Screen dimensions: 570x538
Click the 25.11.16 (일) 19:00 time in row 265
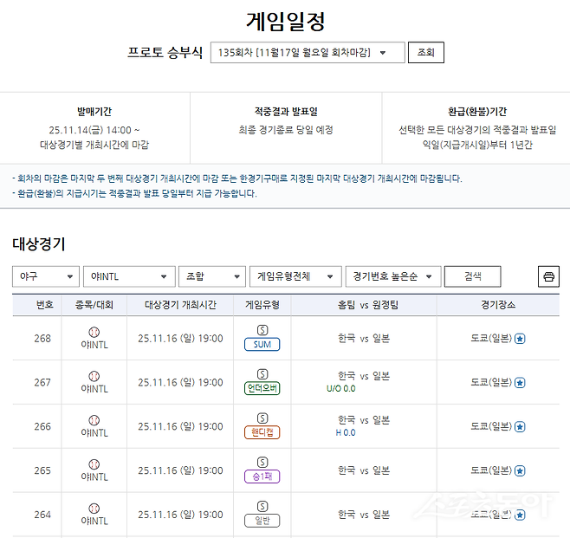point(180,470)
